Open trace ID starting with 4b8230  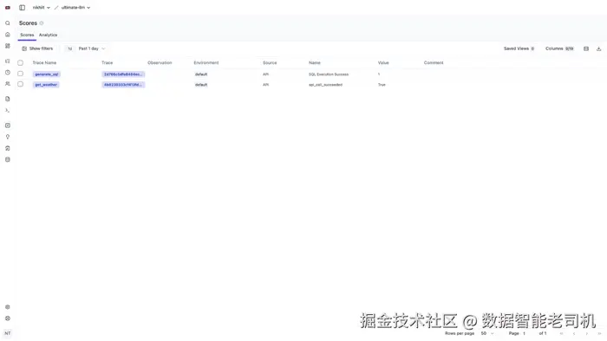123,85
